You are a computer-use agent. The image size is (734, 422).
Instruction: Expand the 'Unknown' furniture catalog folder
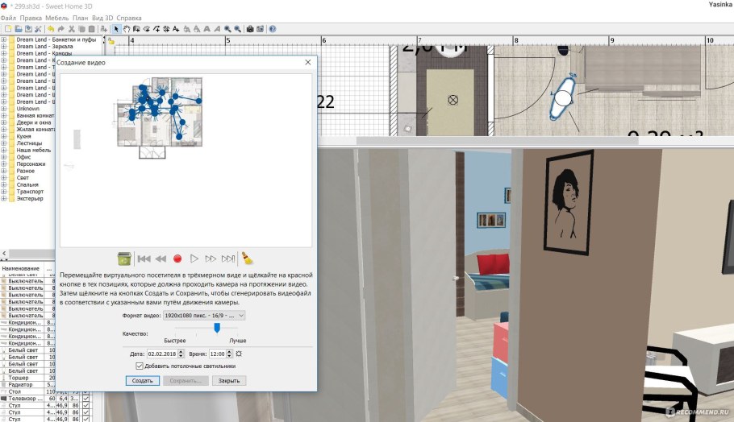4,109
